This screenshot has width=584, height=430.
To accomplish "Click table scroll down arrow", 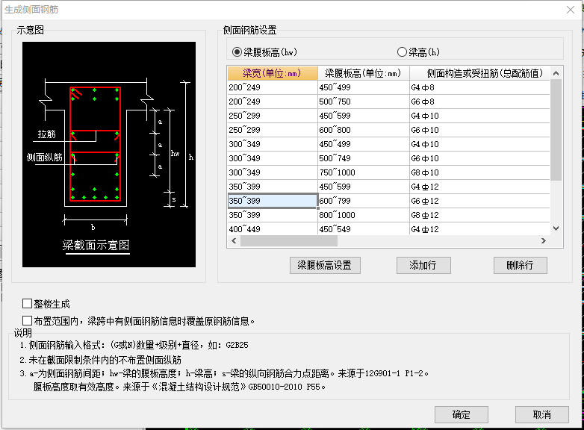I will [x=556, y=228].
